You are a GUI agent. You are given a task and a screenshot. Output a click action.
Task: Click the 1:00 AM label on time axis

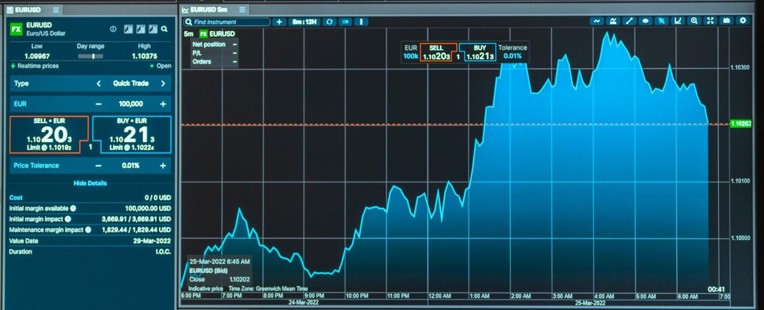(479, 296)
